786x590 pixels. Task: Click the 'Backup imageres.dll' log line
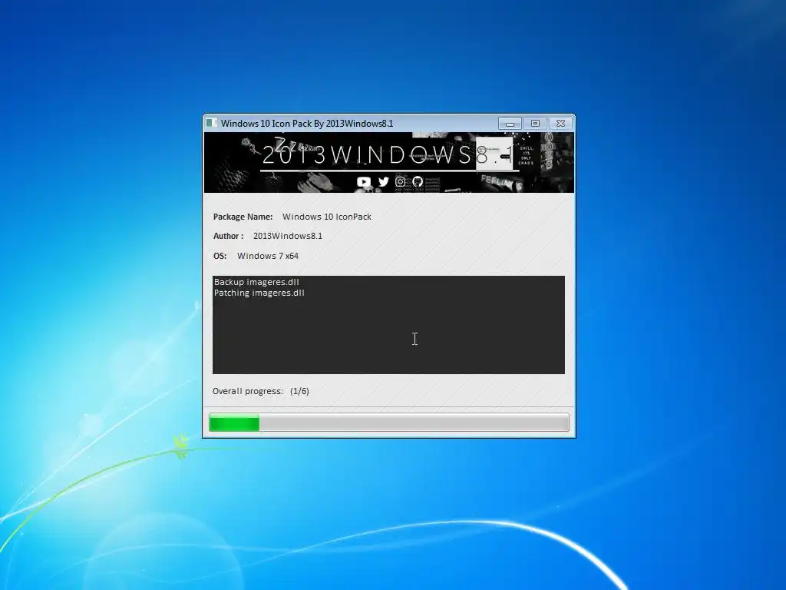256,282
